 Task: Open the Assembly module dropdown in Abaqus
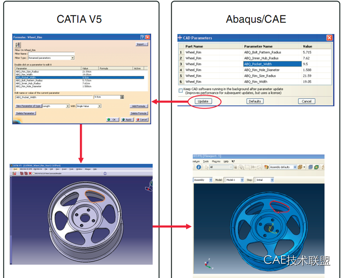click(211, 180)
